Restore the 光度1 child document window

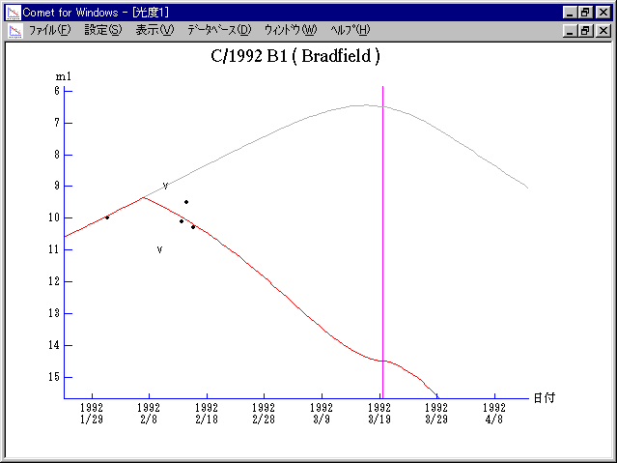(585, 30)
